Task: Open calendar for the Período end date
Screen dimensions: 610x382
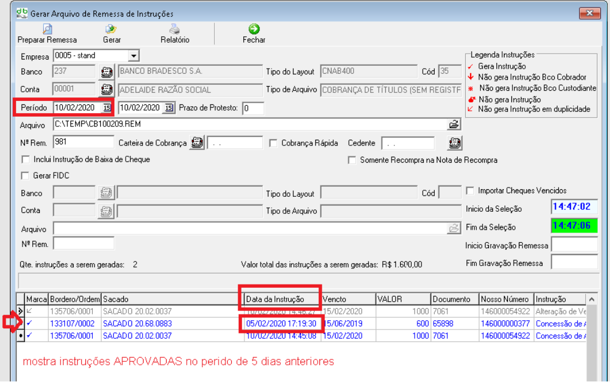Action: click(168, 108)
